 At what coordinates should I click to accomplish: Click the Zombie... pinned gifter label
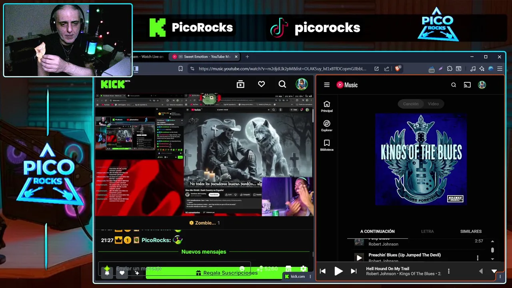click(205, 223)
